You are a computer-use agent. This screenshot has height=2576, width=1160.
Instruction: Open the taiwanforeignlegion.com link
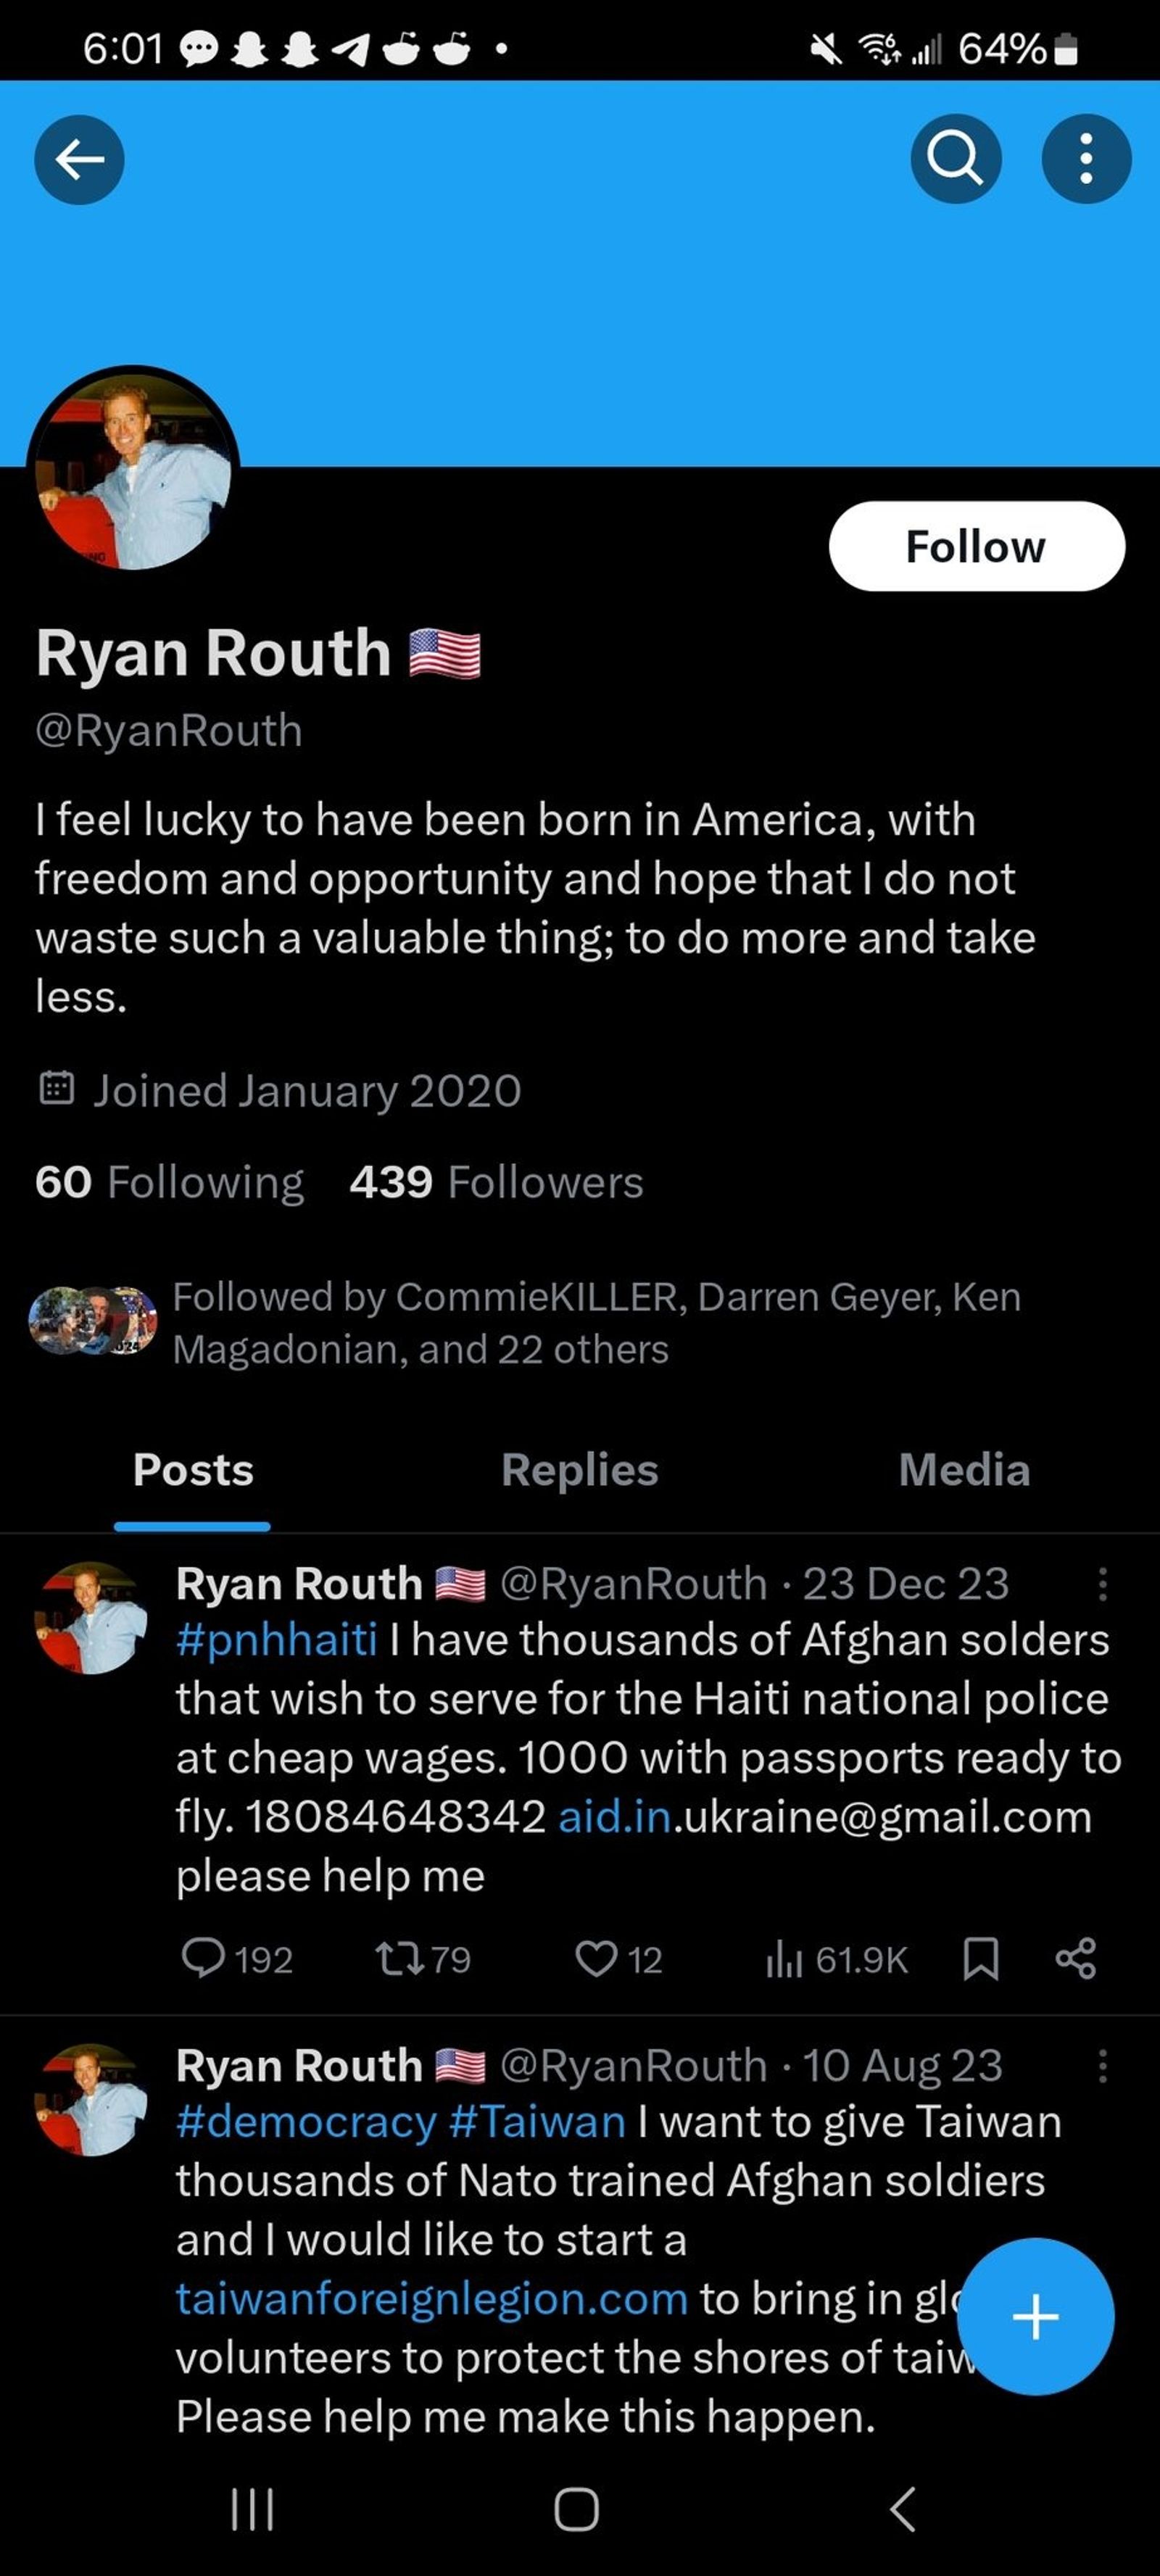(x=431, y=2298)
